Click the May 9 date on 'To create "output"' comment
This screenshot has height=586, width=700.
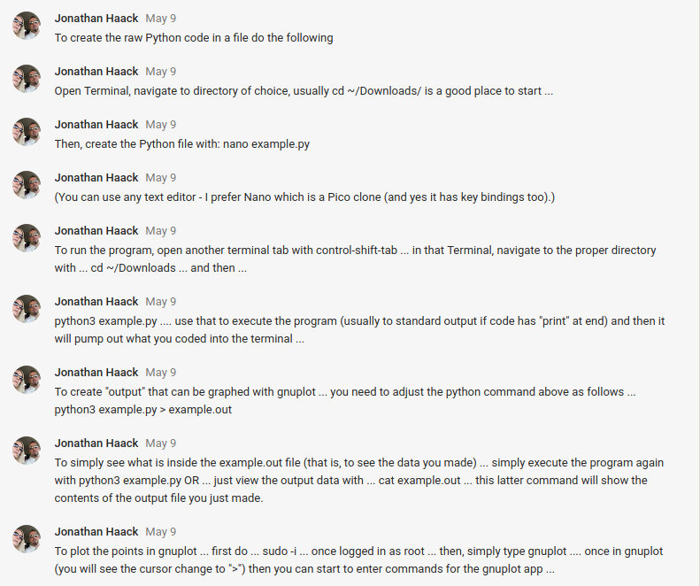(160, 372)
